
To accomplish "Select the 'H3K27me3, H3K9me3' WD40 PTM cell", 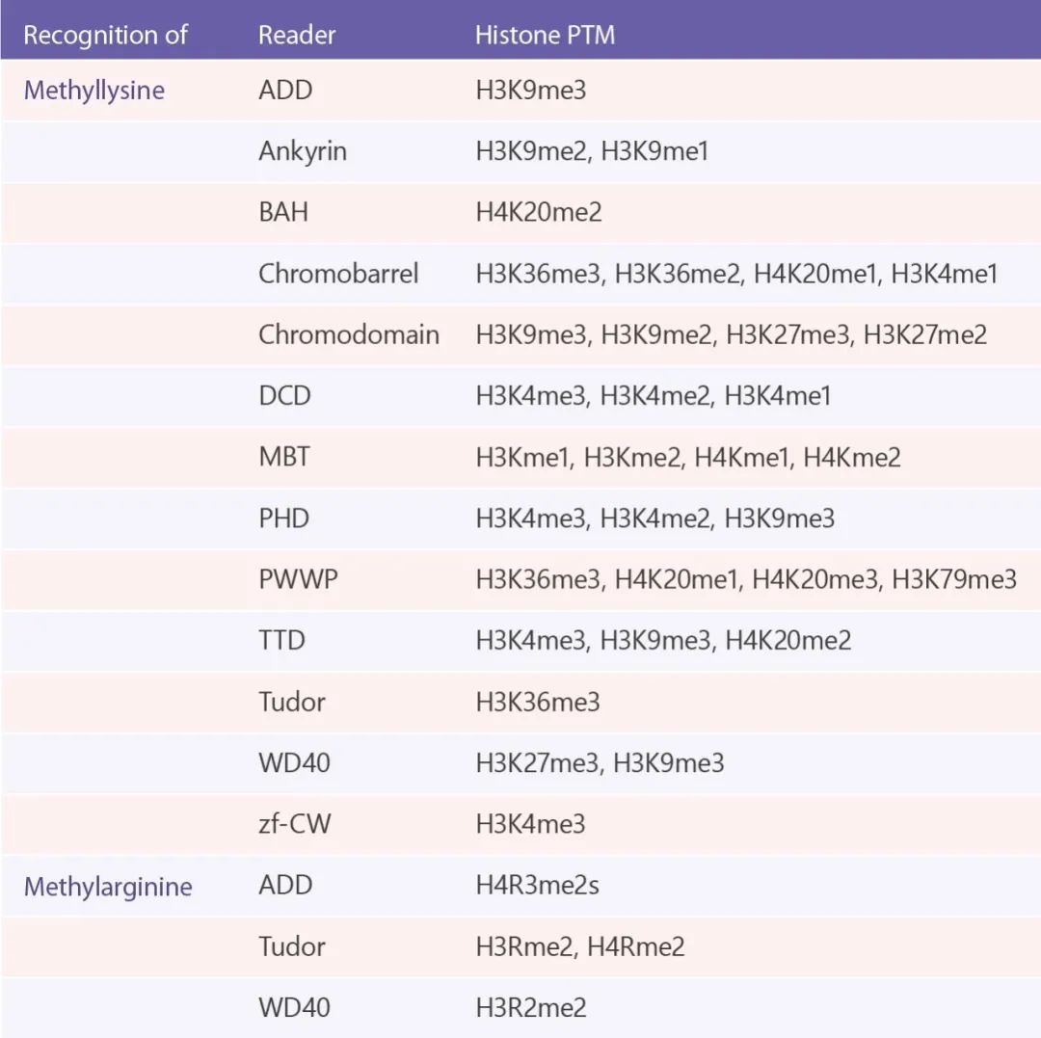I will (x=600, y=763).
